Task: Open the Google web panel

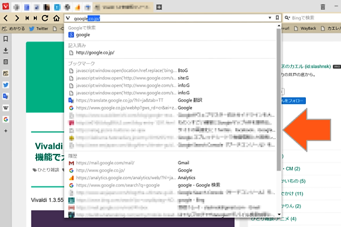Action: coord(6,119)
